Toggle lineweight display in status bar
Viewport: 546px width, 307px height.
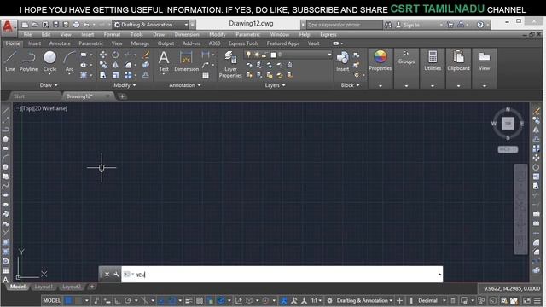click(x=189, y=300)
